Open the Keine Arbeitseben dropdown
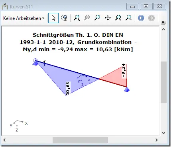This screenshot has width=171, height=147. click(x=24, y=18)
